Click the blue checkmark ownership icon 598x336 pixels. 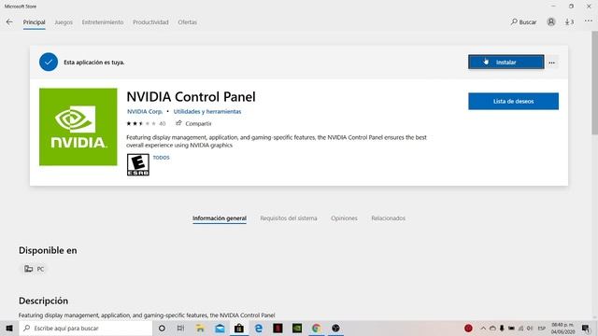(x=49, y=63)
